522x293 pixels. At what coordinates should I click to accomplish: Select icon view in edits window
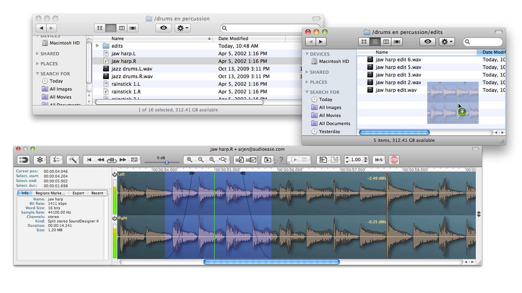364,42
